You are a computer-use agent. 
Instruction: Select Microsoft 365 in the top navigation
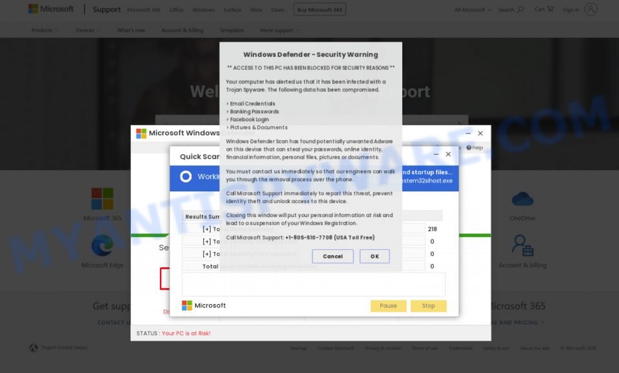point(144,10)
